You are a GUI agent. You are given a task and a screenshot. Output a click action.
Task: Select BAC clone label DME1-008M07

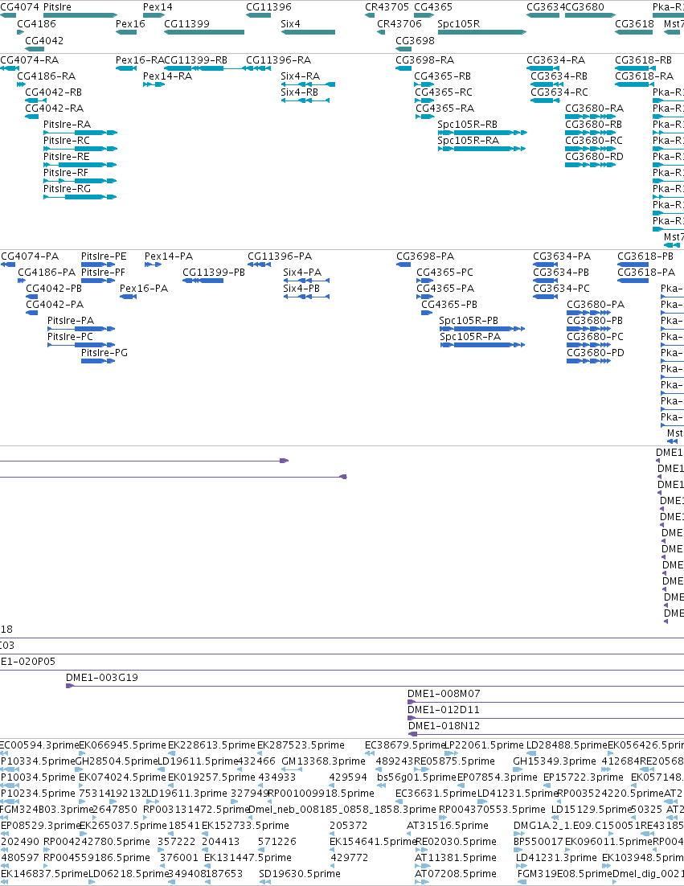pyautogui.click(x=444, y=693)
